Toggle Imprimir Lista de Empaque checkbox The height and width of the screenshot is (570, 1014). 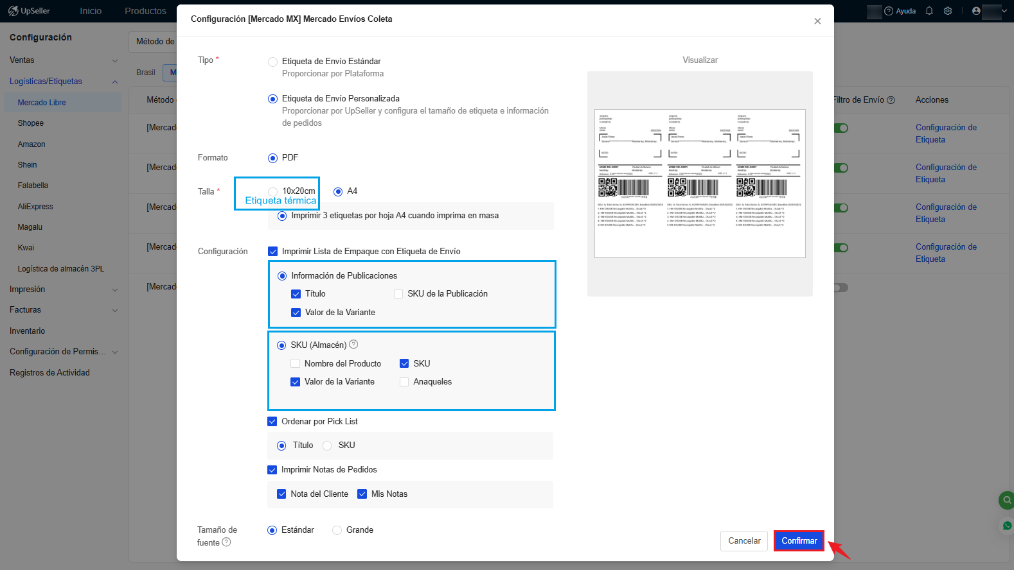coord(272,252)
